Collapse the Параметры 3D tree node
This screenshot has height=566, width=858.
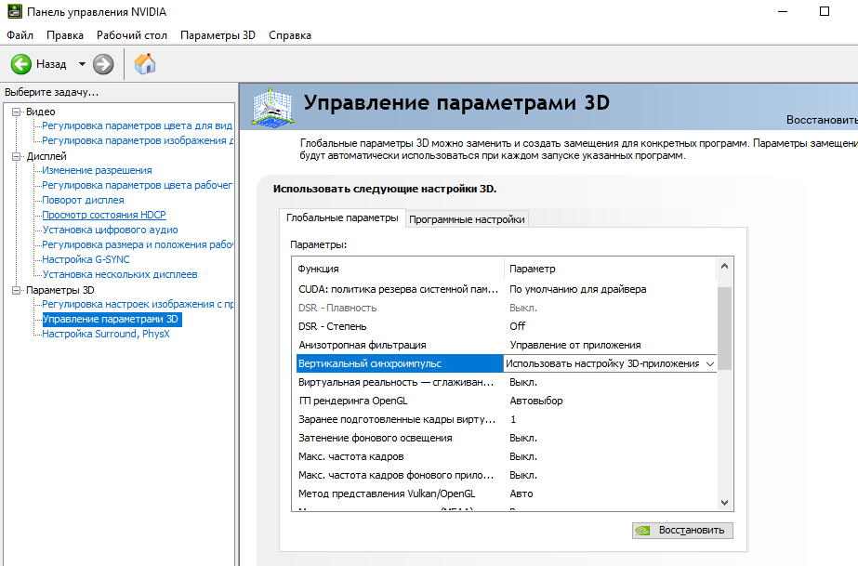(x=17, y=290)
